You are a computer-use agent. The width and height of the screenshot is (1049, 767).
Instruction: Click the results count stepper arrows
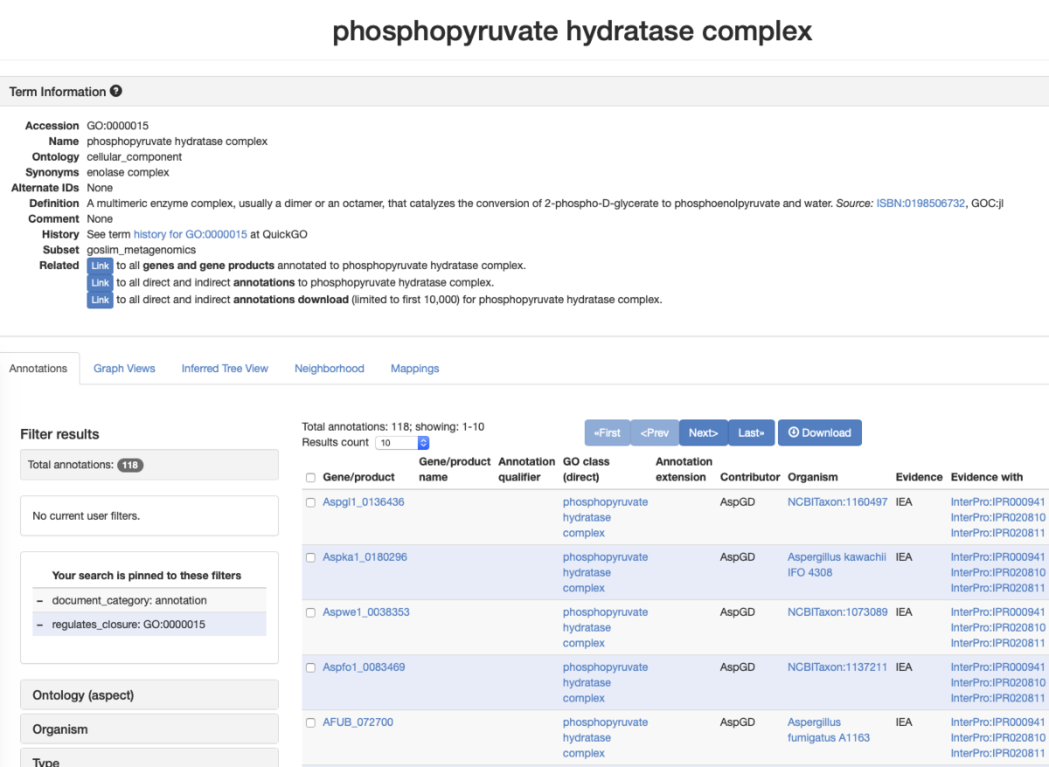click(423, 442)
